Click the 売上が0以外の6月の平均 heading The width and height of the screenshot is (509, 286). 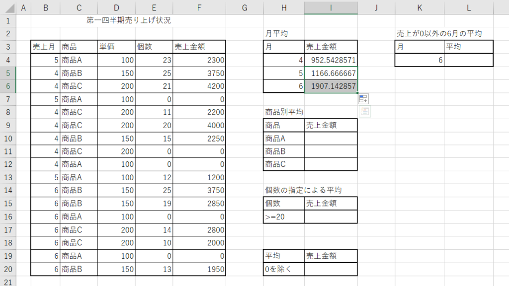point(439,34)
